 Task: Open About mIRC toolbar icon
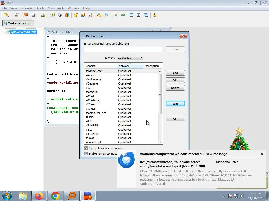pos(154,15)
